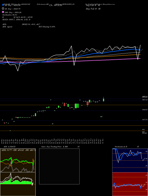Image resolution: width=148 pixels, height=196 pixels.
Task: Click the 'Intra Day Trading Price & MR' title
Action: [54, 147]
